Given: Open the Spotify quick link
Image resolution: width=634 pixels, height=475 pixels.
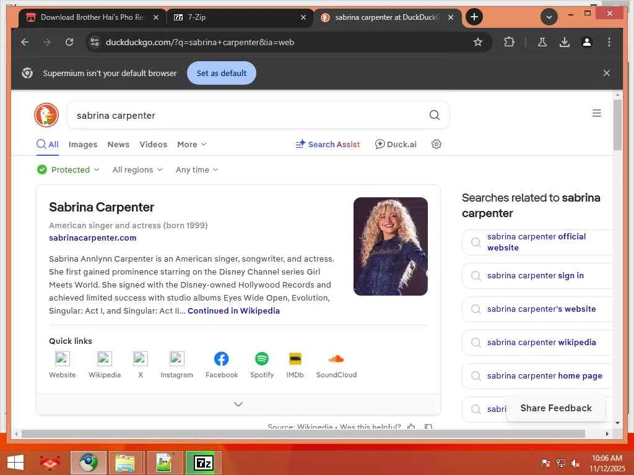Looking at the screenshot, I should pyautogui.click(x=262, y=365).
